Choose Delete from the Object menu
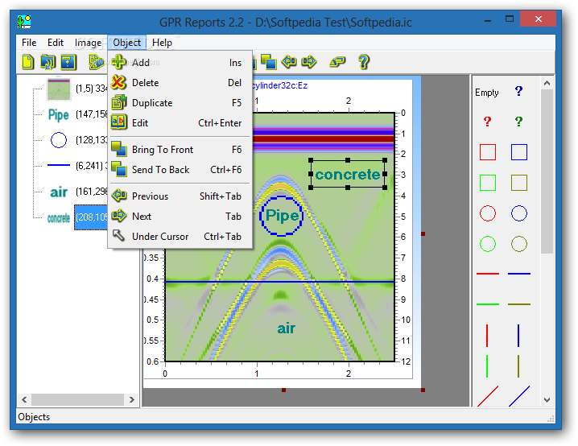Image resolution: width=578 pixels, height=446 pixels. 180,83
